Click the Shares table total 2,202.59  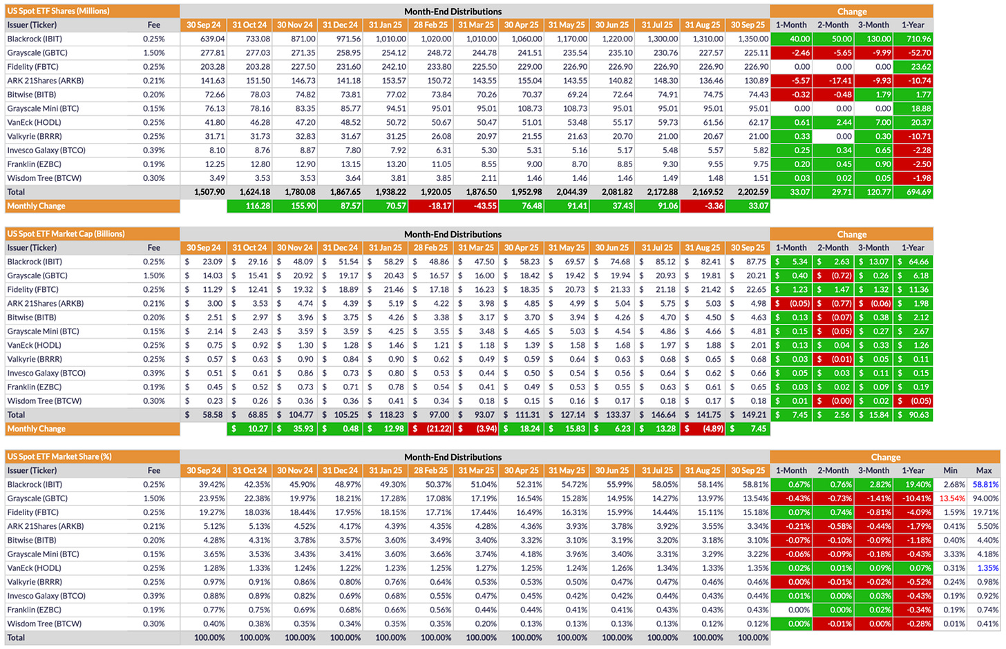coord(752,192)
